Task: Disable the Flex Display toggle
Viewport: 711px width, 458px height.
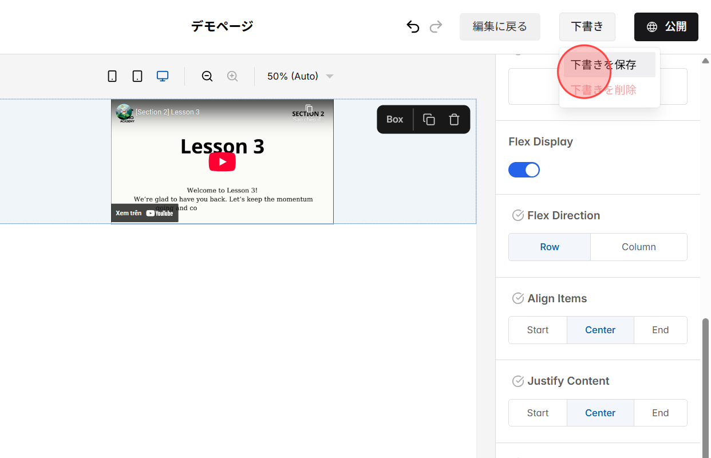Action: (x=524, y=169)
